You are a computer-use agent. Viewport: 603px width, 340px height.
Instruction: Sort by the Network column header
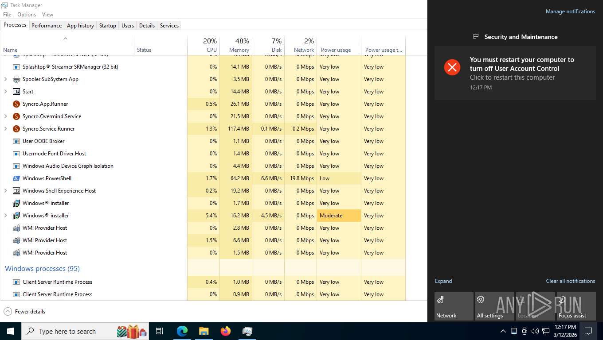[x=301, y=45]
